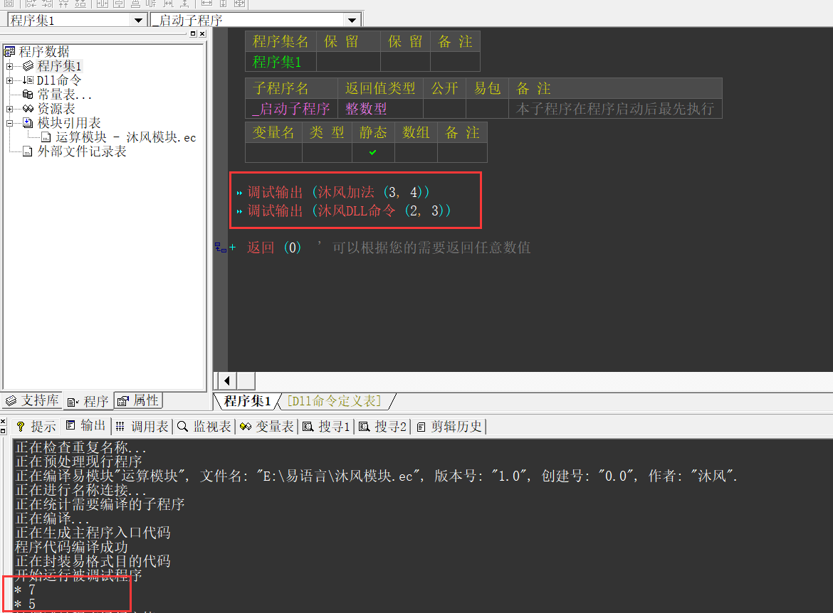Collapse the 模块引用表 tree node
833x613 pixels.
pyautogui.click(x=9, y=123)
